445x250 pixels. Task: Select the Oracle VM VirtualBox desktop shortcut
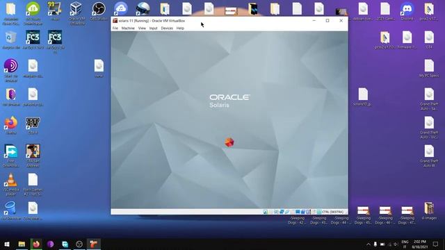(76, 12)
